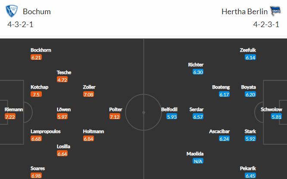Open the Hertha Berlin team name link

tap(244, 12)
